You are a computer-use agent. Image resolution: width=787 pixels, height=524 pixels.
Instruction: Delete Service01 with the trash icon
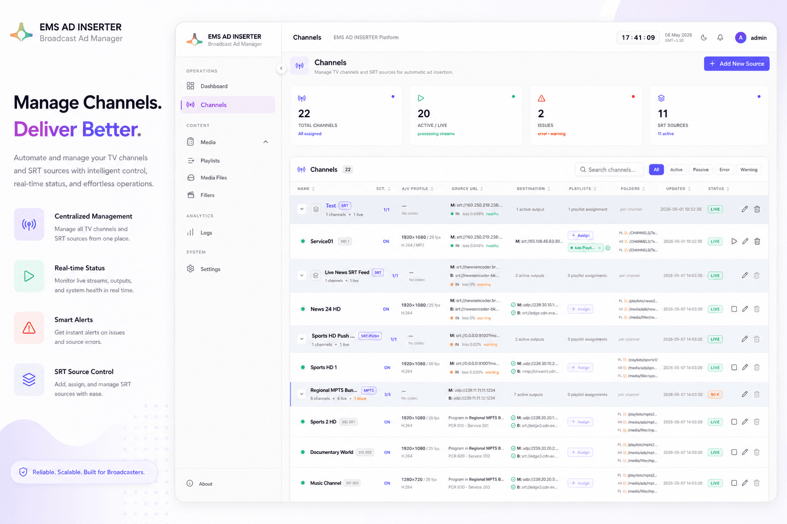point(757,241)
